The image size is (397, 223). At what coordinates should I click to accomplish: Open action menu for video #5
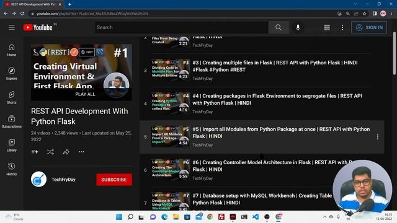(378, 137)
